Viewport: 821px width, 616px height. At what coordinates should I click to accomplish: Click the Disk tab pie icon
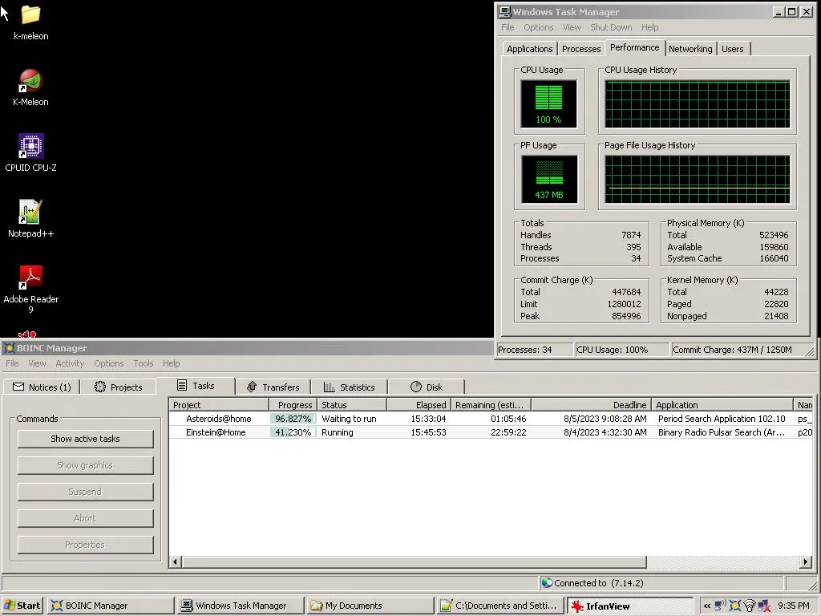pyautogui.click(x=416, y=387)
